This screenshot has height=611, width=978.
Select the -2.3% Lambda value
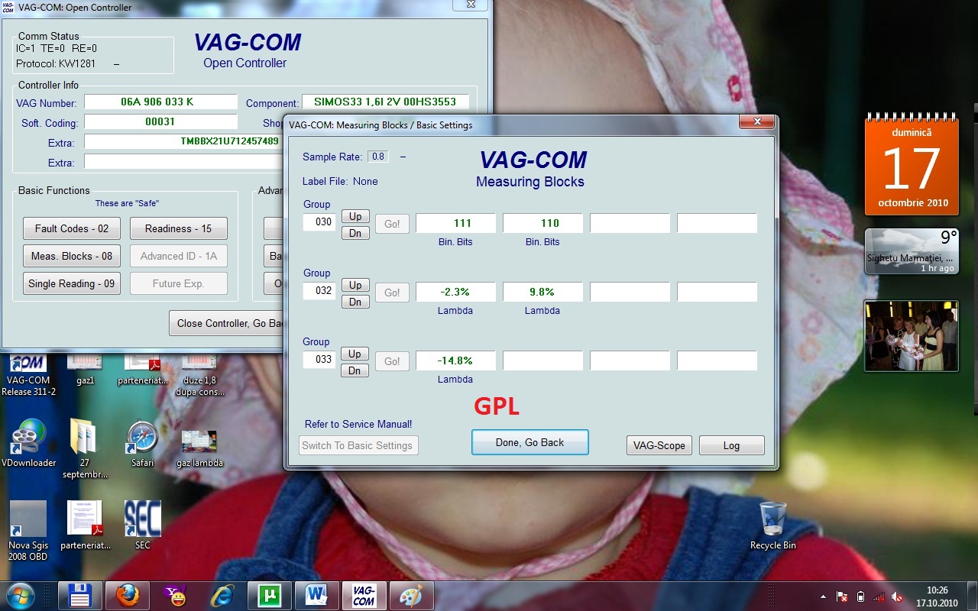coord(455,292)
